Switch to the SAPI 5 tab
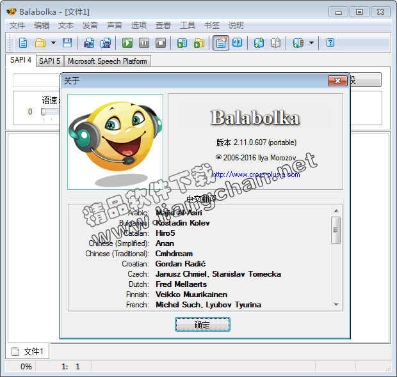Image resolution: width=397 pixels, height=377 pixels. (50, 61)
